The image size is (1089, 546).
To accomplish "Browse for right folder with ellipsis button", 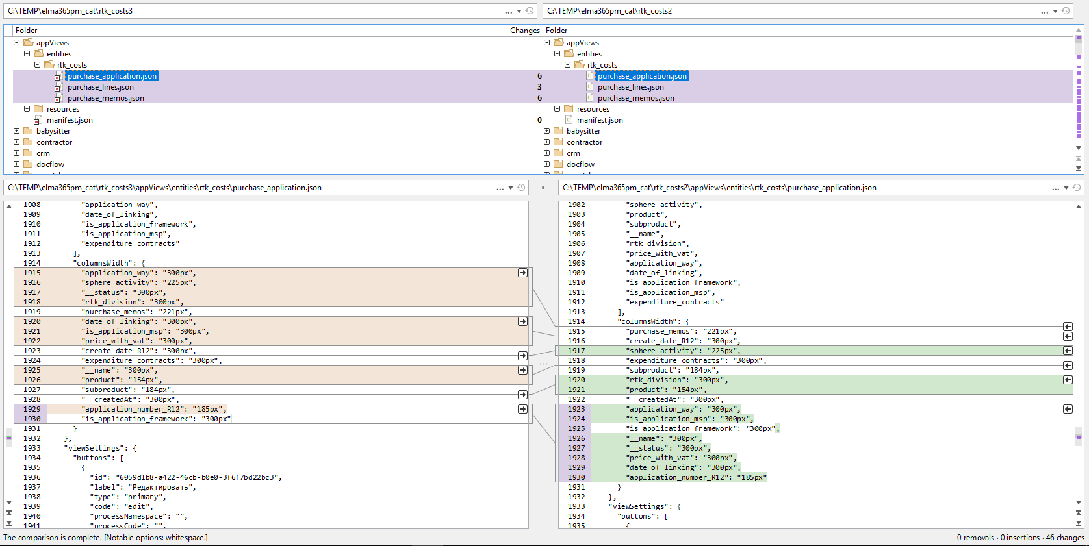I will click(1044, 12).
